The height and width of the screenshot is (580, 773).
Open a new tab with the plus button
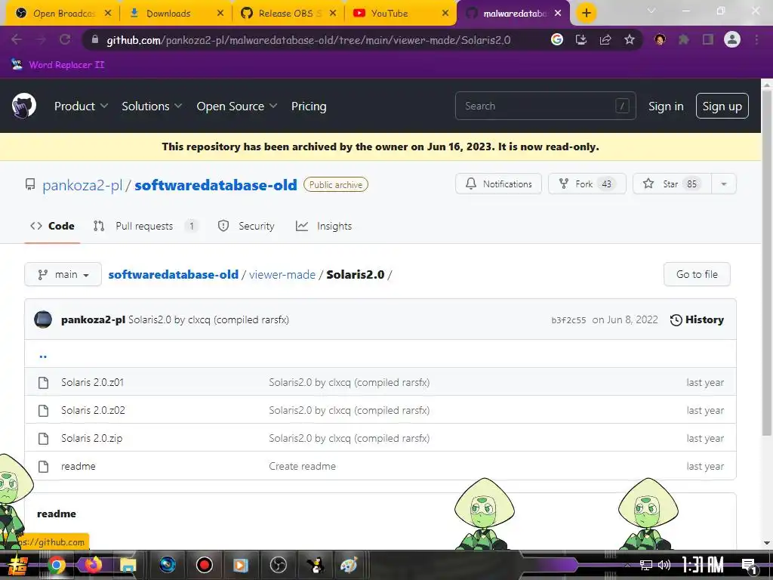coord(586,13)
